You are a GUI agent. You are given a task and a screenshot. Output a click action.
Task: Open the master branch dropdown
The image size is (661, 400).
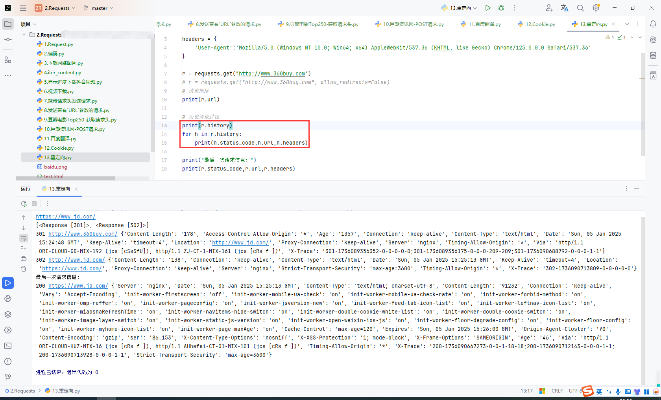pos(98,8)
